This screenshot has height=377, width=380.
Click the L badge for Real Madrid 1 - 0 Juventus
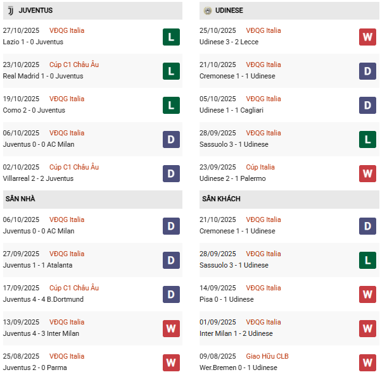(171, 71)
